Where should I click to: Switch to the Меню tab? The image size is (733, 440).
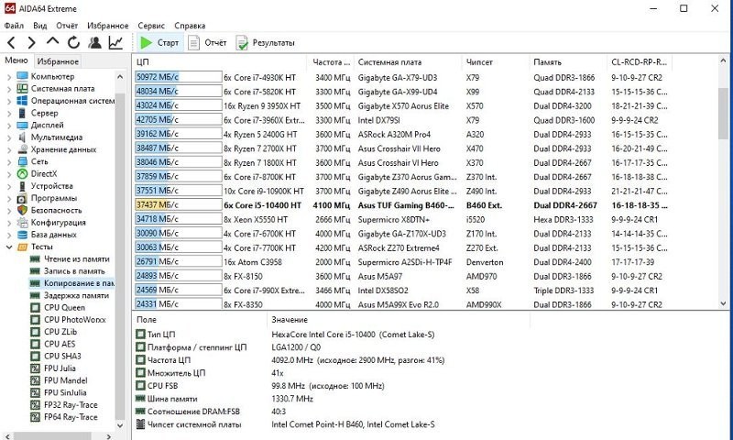16,60
